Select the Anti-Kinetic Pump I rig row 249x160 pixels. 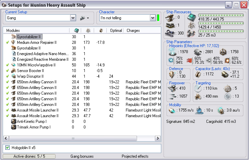tap(82, 121)
